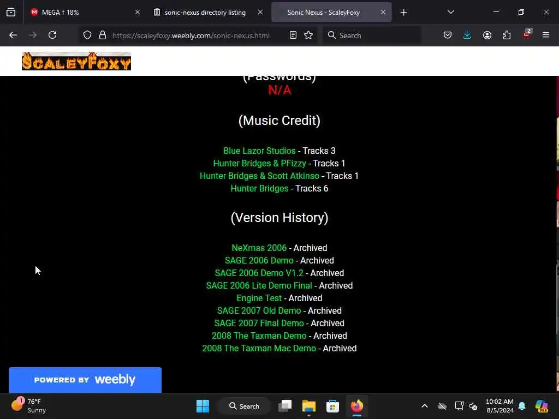Open Task View on taskbar
The height and width of the screenshot is (419, 559).
click(x=285, y=406)
